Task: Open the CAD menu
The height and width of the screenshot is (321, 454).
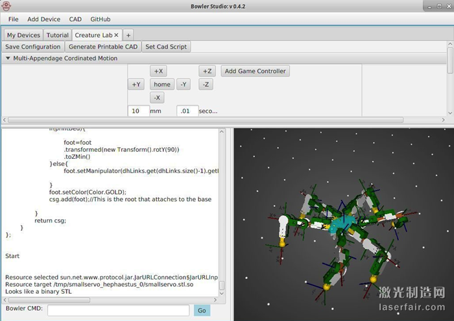Action: [x=75, y=19]
